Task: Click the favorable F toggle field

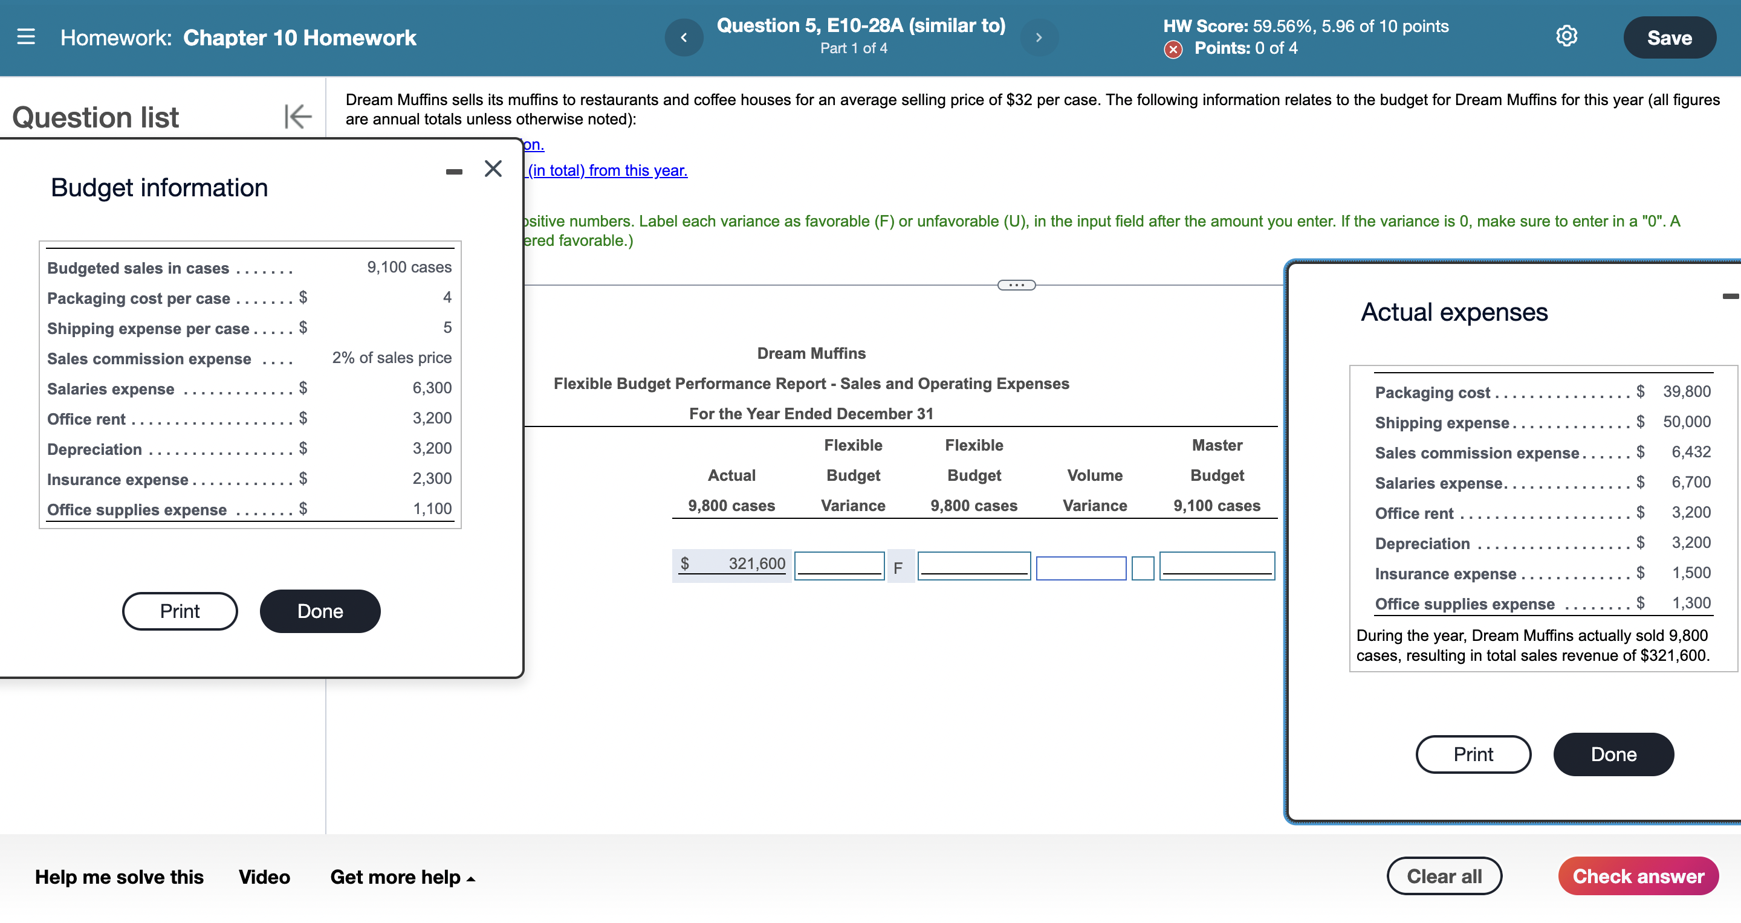Action: [x=897, y=564]
